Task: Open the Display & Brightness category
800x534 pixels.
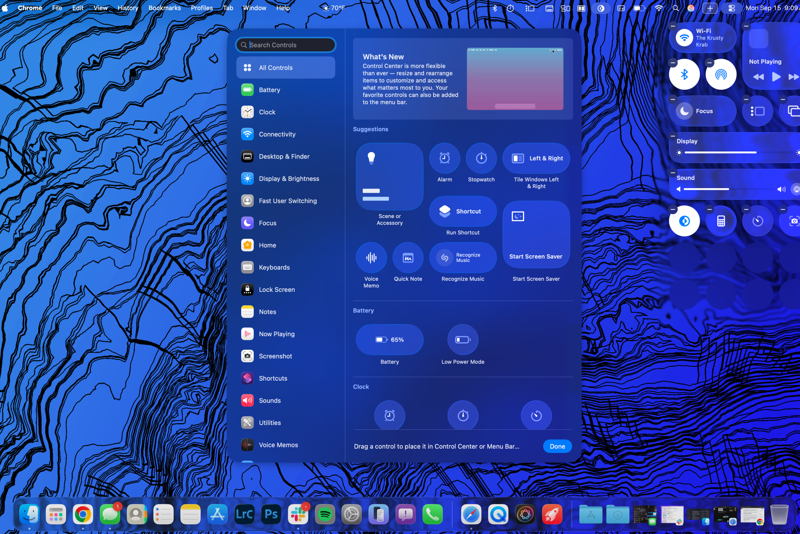Action: (289, 178)
